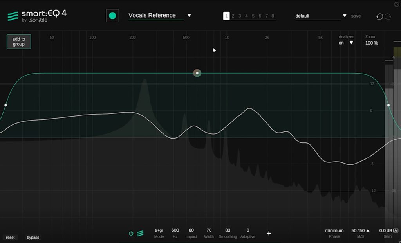Toggle bypass for the plugin
Image resolution: width=401 pixels, height=243 pixels.
[x=33, y=237]
